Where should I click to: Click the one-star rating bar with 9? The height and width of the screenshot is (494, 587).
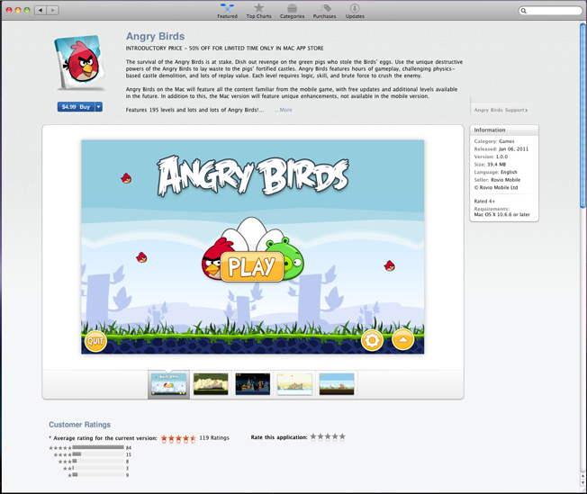98,475
